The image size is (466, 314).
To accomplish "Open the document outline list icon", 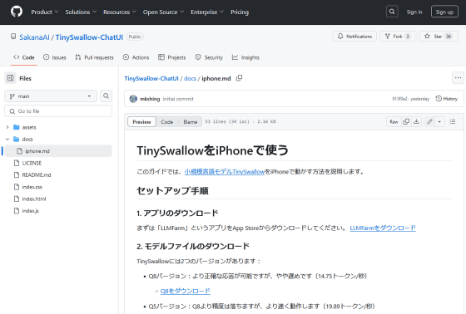I will coord(453,121).
